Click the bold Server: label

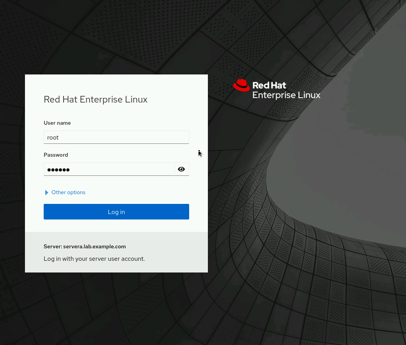click(53, 246)
